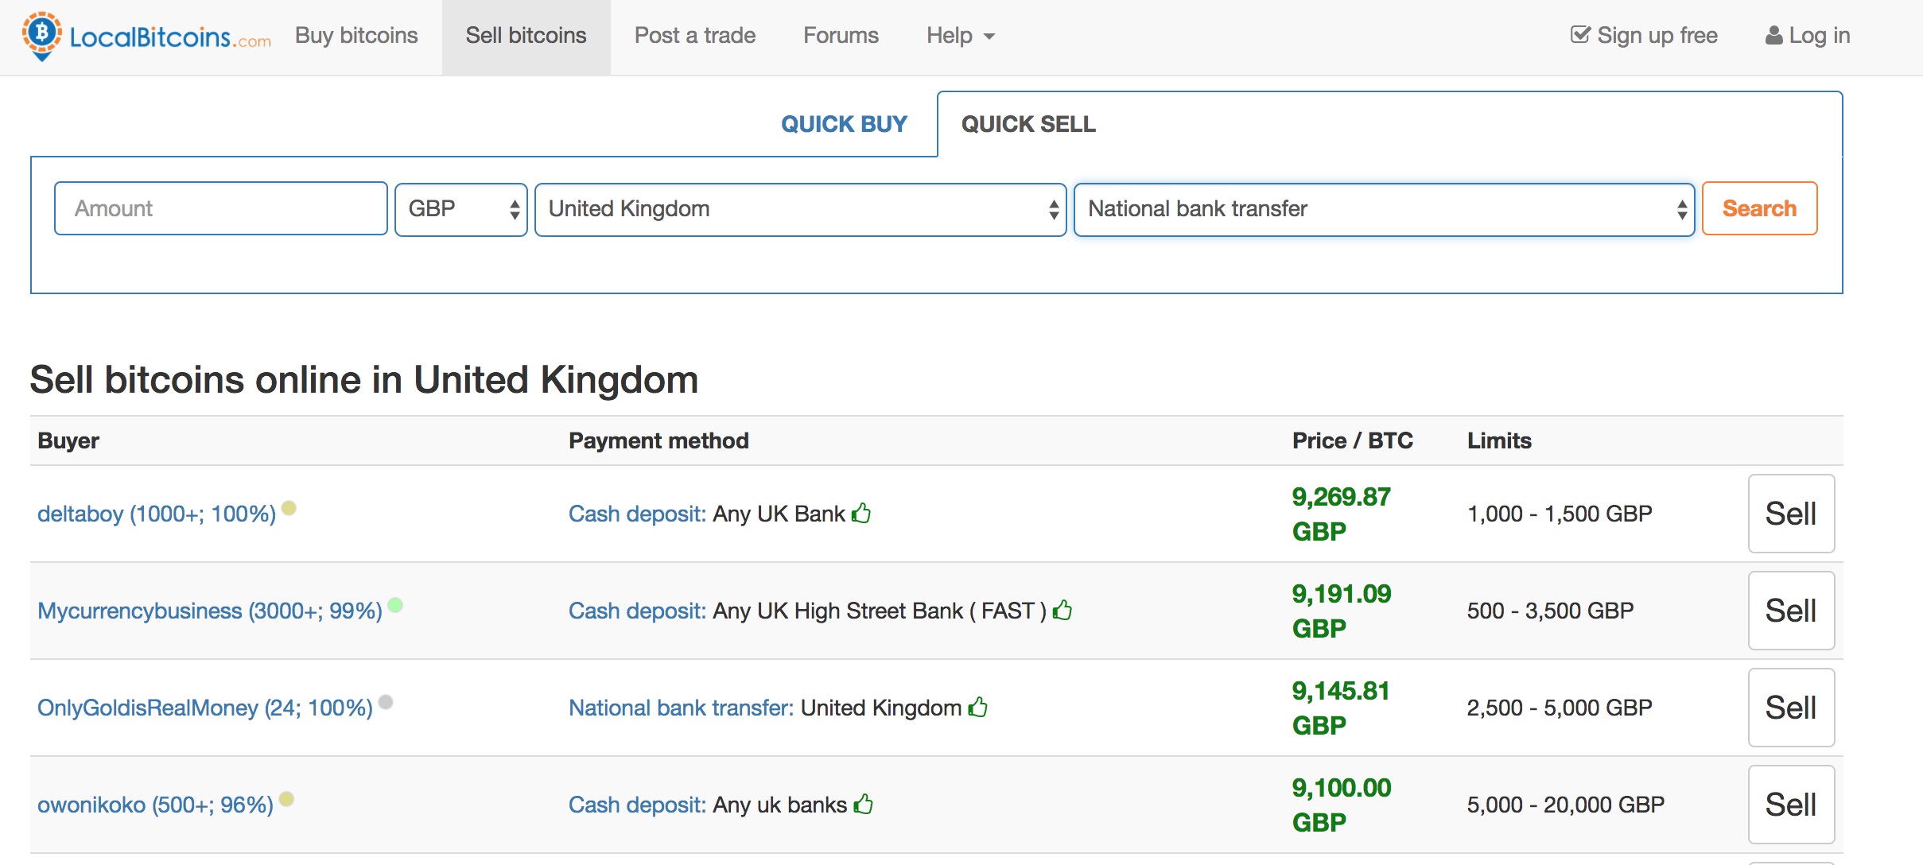This screenshot has height=865, width=1923.
Task: Select the QUICK SELL tab
Action: pyautogui.click(x=1028, y=124)
